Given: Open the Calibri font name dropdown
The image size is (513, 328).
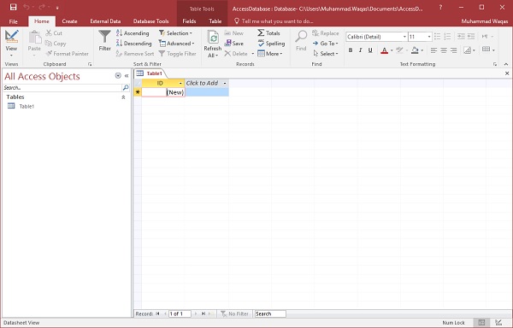Looking at the screenshot, I should point(404,37).
